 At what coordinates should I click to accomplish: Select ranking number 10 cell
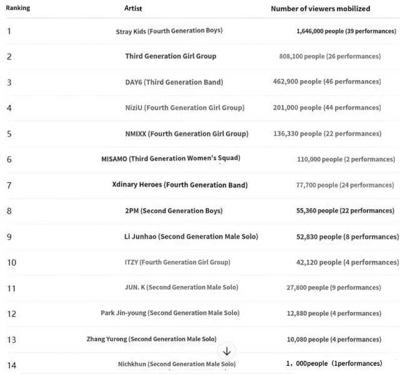[x=11, y=263]
